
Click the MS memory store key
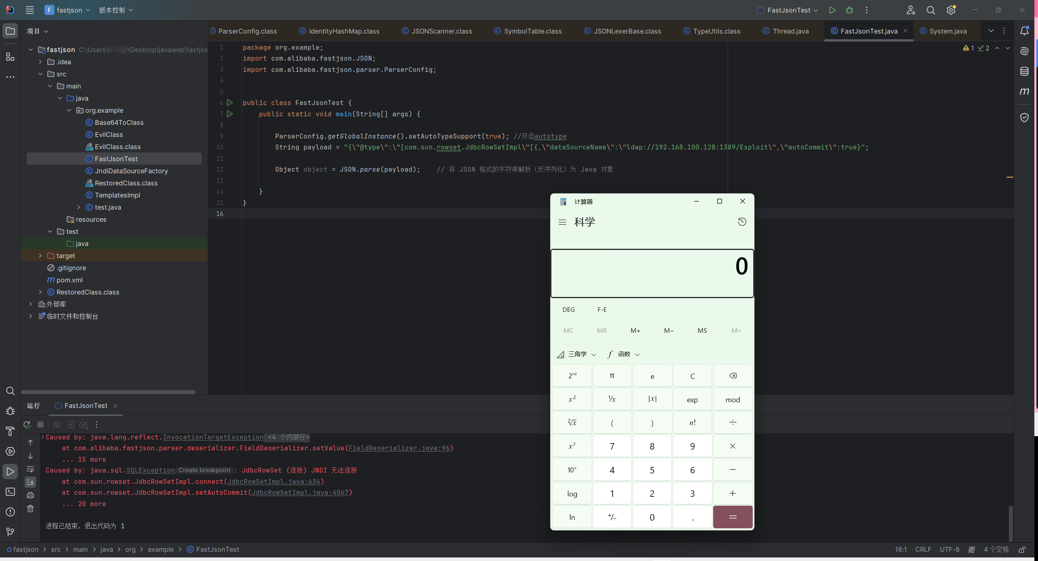pyautogui.click(x=702, y=330)
